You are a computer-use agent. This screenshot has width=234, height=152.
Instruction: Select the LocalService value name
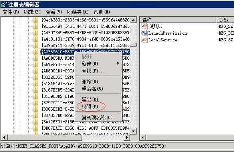(163, 40)
